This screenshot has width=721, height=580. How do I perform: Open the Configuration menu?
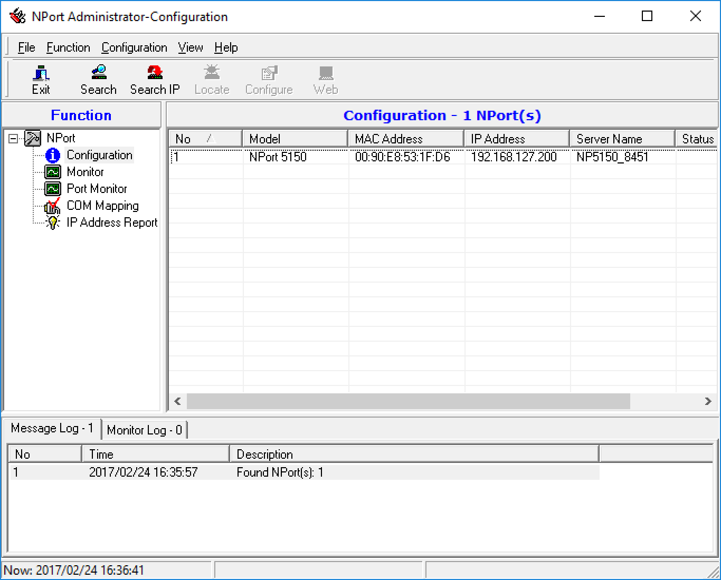tap(134, 47)
